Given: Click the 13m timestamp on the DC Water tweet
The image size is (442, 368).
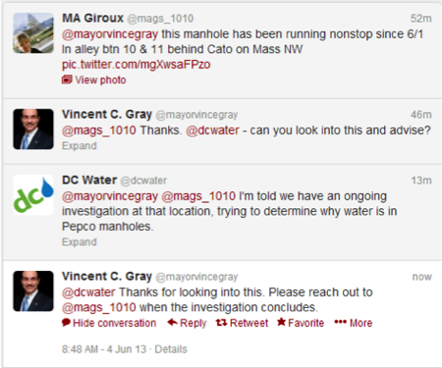Looking at the screenshot, I should coord(421,181).
